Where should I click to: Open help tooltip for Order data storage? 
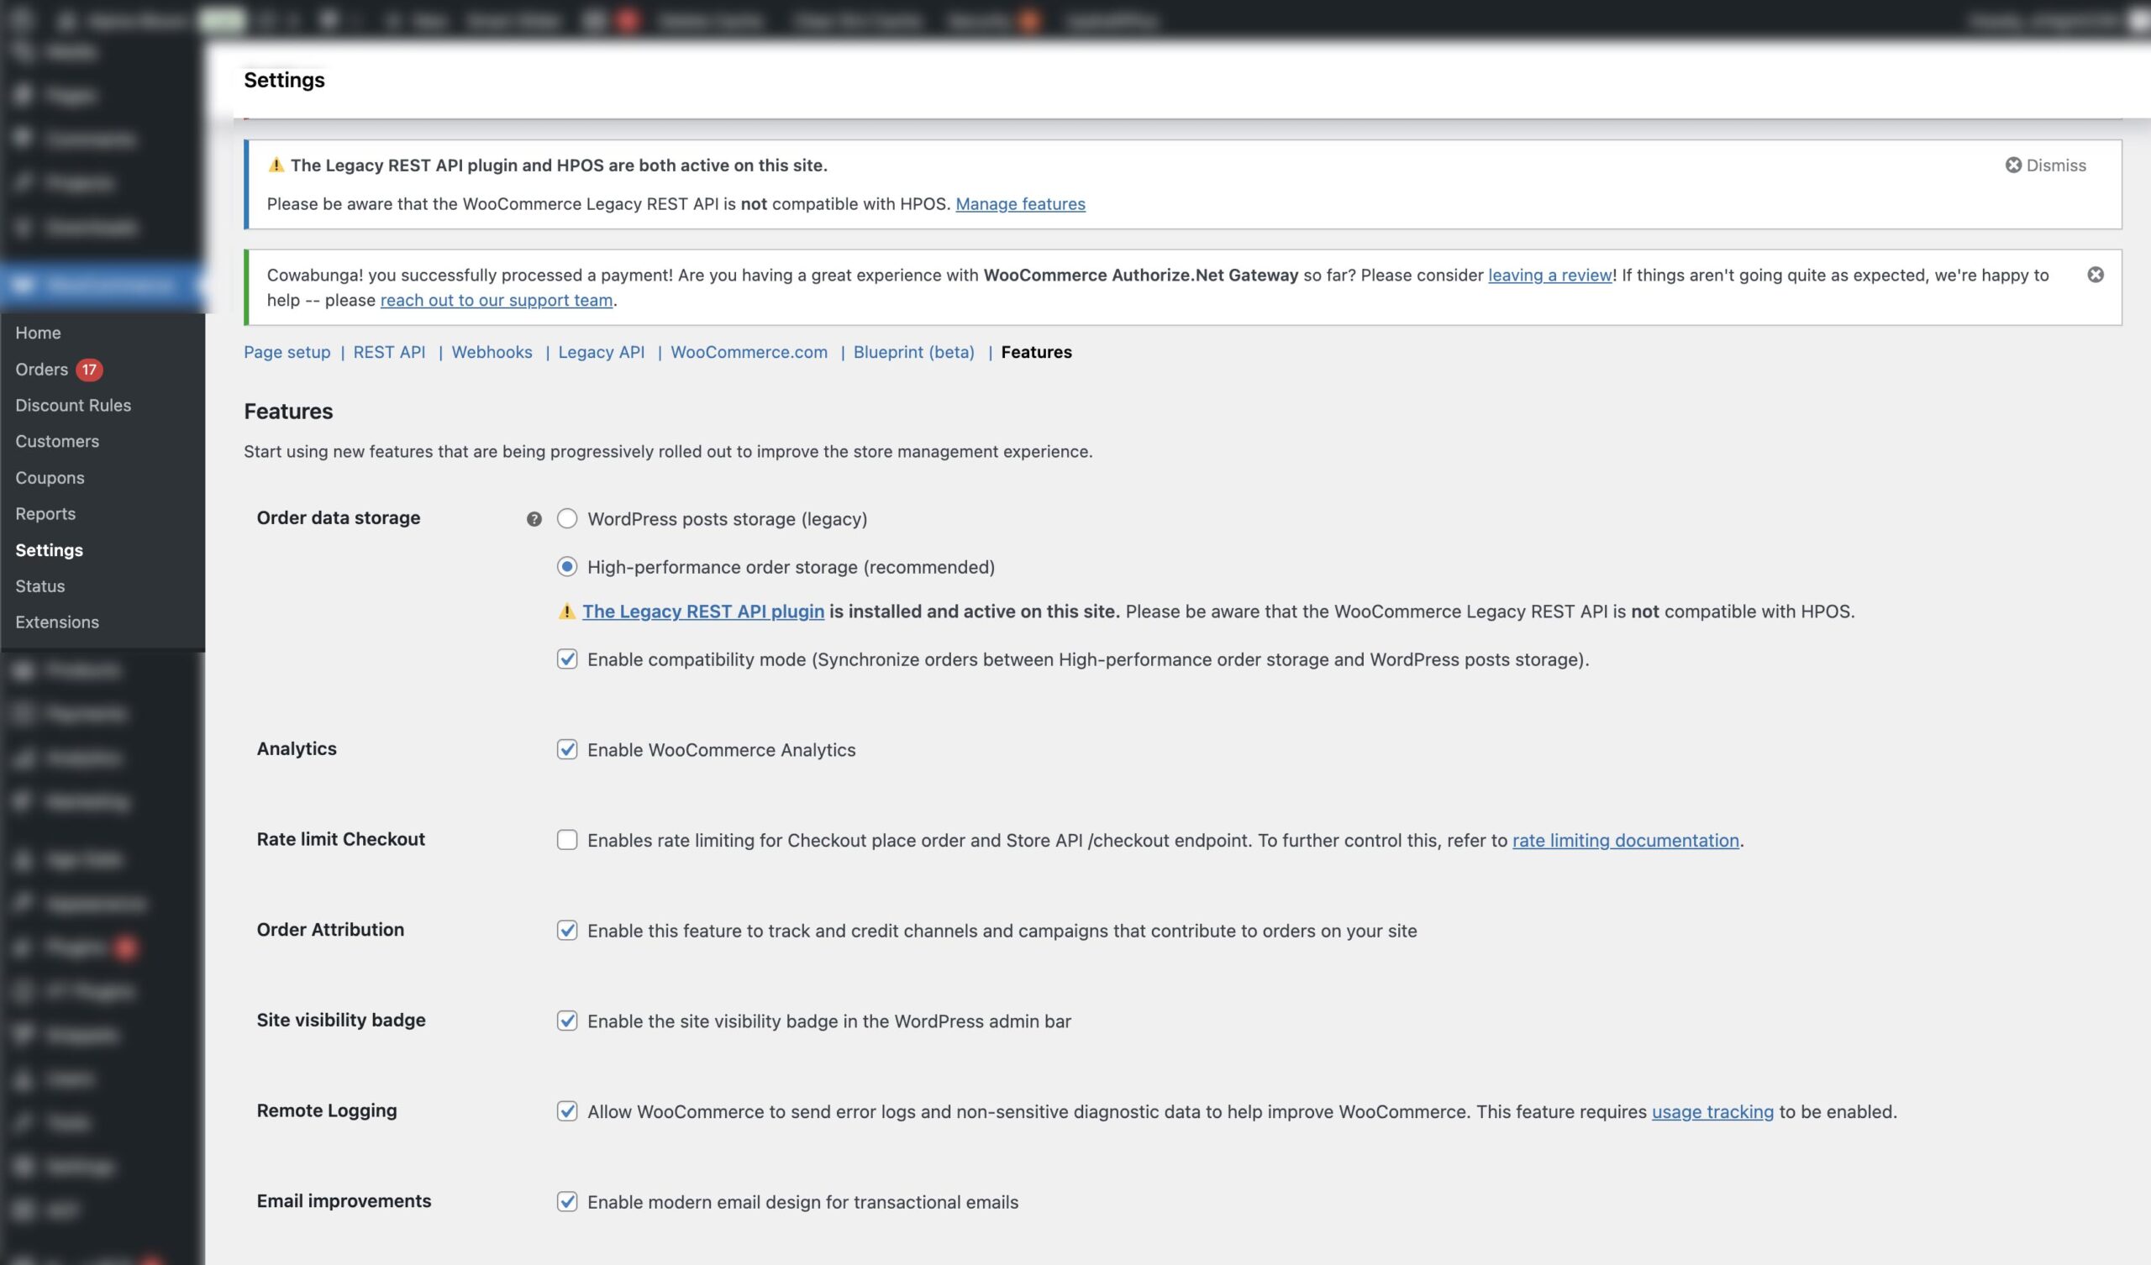(534, 519)
